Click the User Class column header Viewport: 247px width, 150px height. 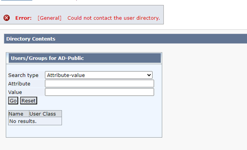click(x=43, y=114)
